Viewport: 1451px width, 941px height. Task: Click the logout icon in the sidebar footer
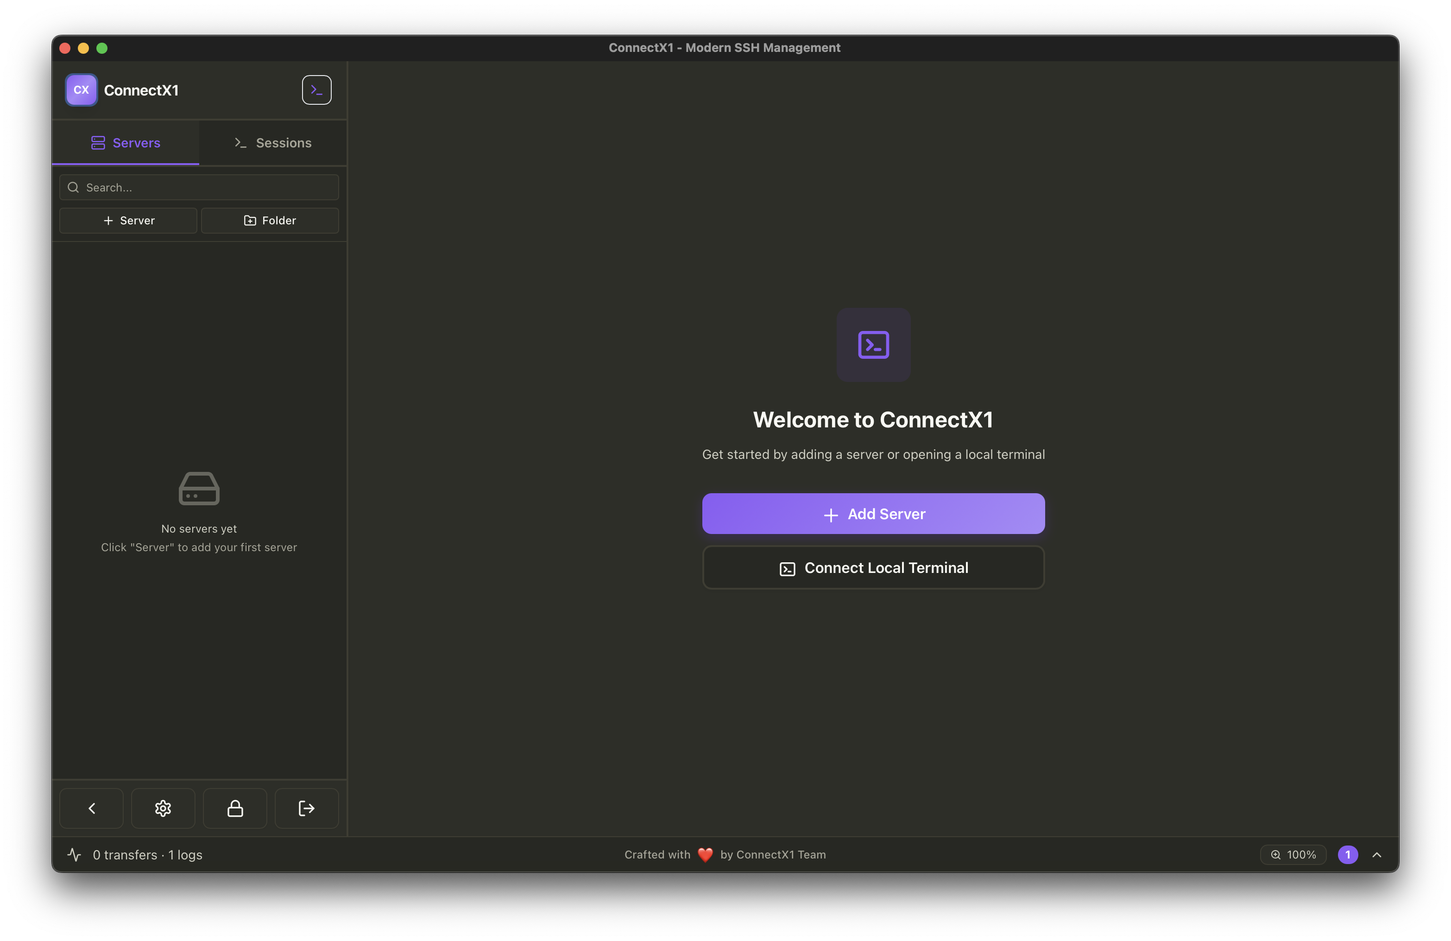pos(306,808)
